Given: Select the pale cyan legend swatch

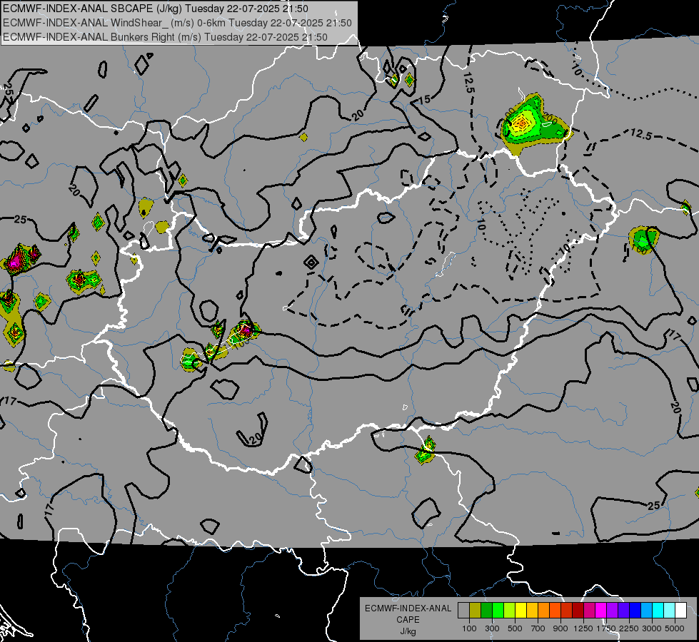Looking at the screenshot, I should [x=670, y=610].
